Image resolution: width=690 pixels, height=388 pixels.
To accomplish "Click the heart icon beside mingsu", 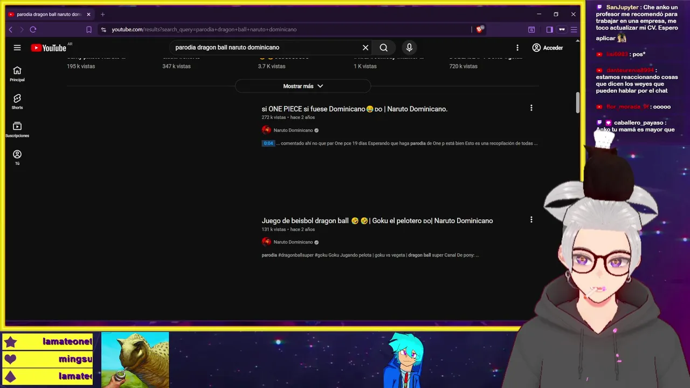I will (x=10, y=359).
